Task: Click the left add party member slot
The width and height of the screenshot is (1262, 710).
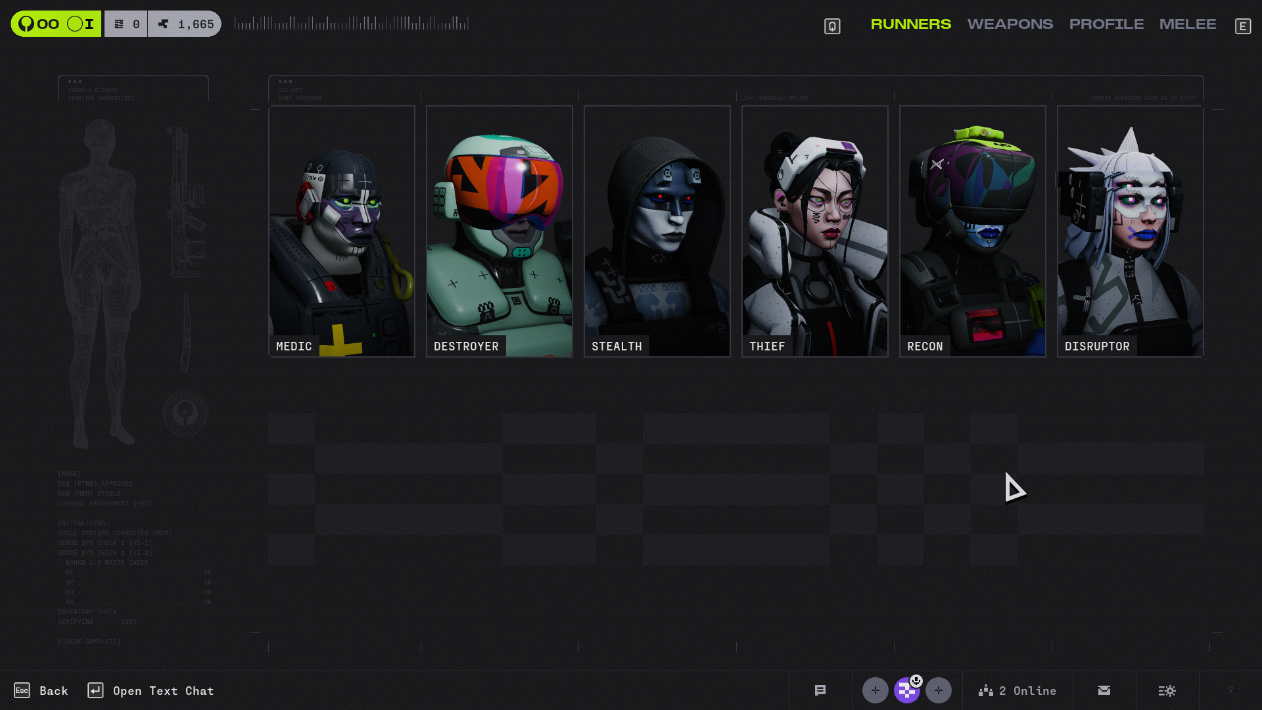Action: click(875, 690)
